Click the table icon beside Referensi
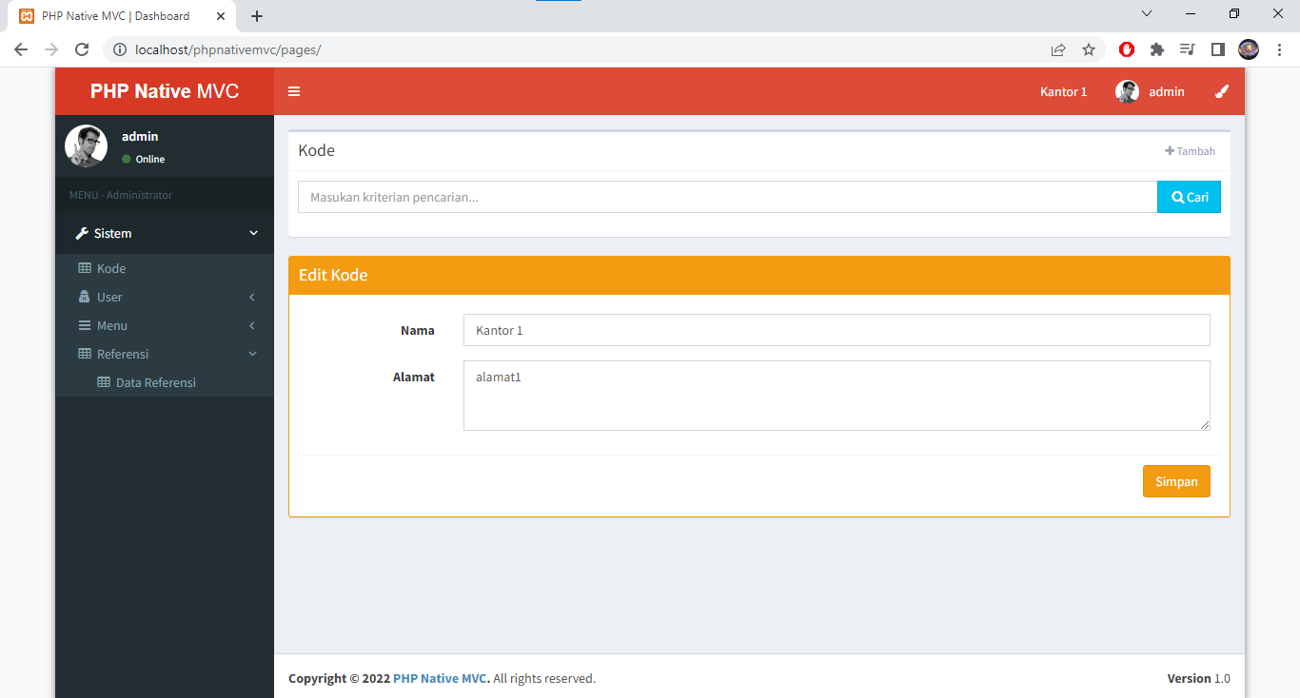 coord(85,354)
